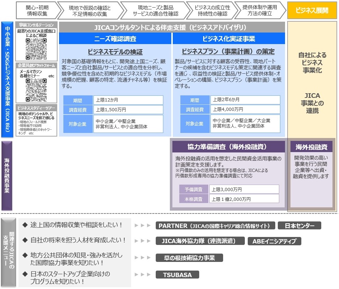Click the 中小企業・SDGsビジネス支援事業 blue side label
339x289 pixels.
point(7,79)
